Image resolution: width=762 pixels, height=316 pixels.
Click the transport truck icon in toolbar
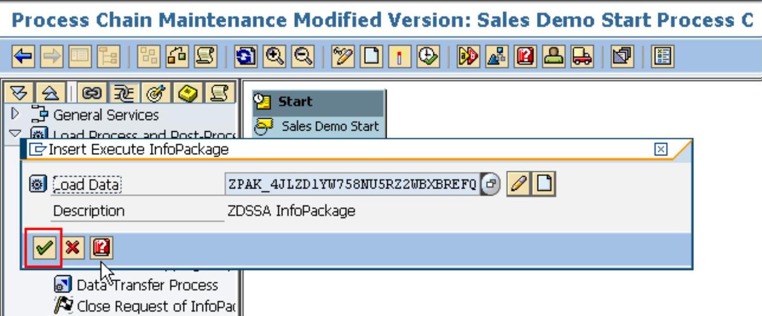[582, 56]
